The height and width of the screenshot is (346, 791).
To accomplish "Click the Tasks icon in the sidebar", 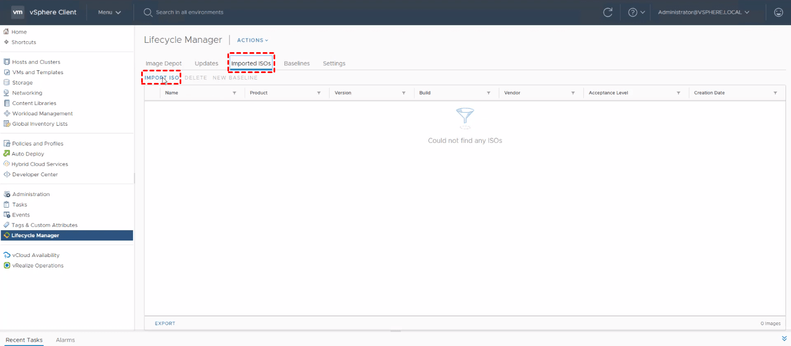I will [x=7, y=204].
